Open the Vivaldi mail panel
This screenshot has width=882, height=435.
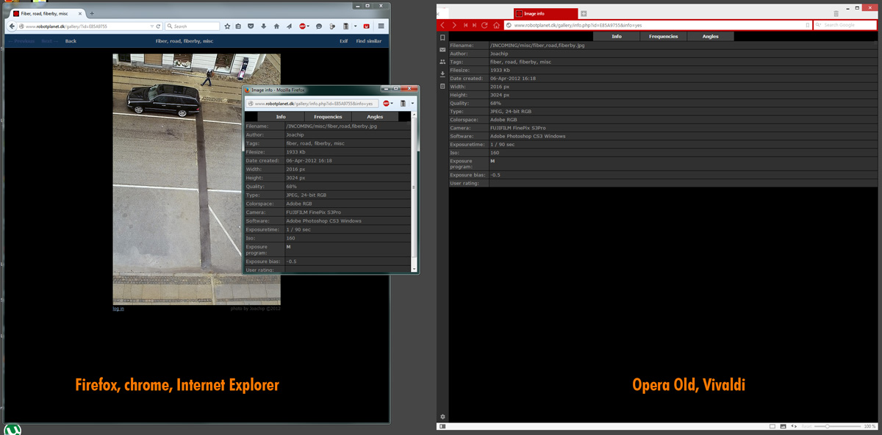pos(442,50)
